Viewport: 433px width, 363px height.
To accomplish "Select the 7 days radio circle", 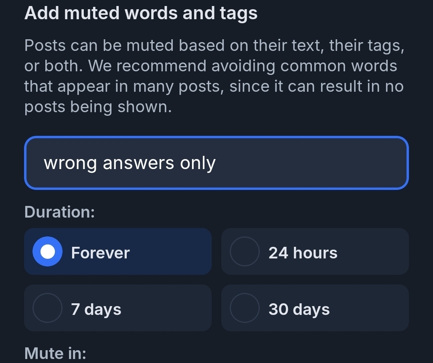I will click(47, 308).
